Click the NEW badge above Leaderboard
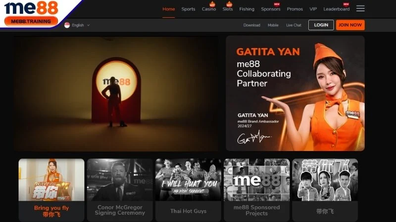Screen dimensions: 396x222 [x=346, y=3]
